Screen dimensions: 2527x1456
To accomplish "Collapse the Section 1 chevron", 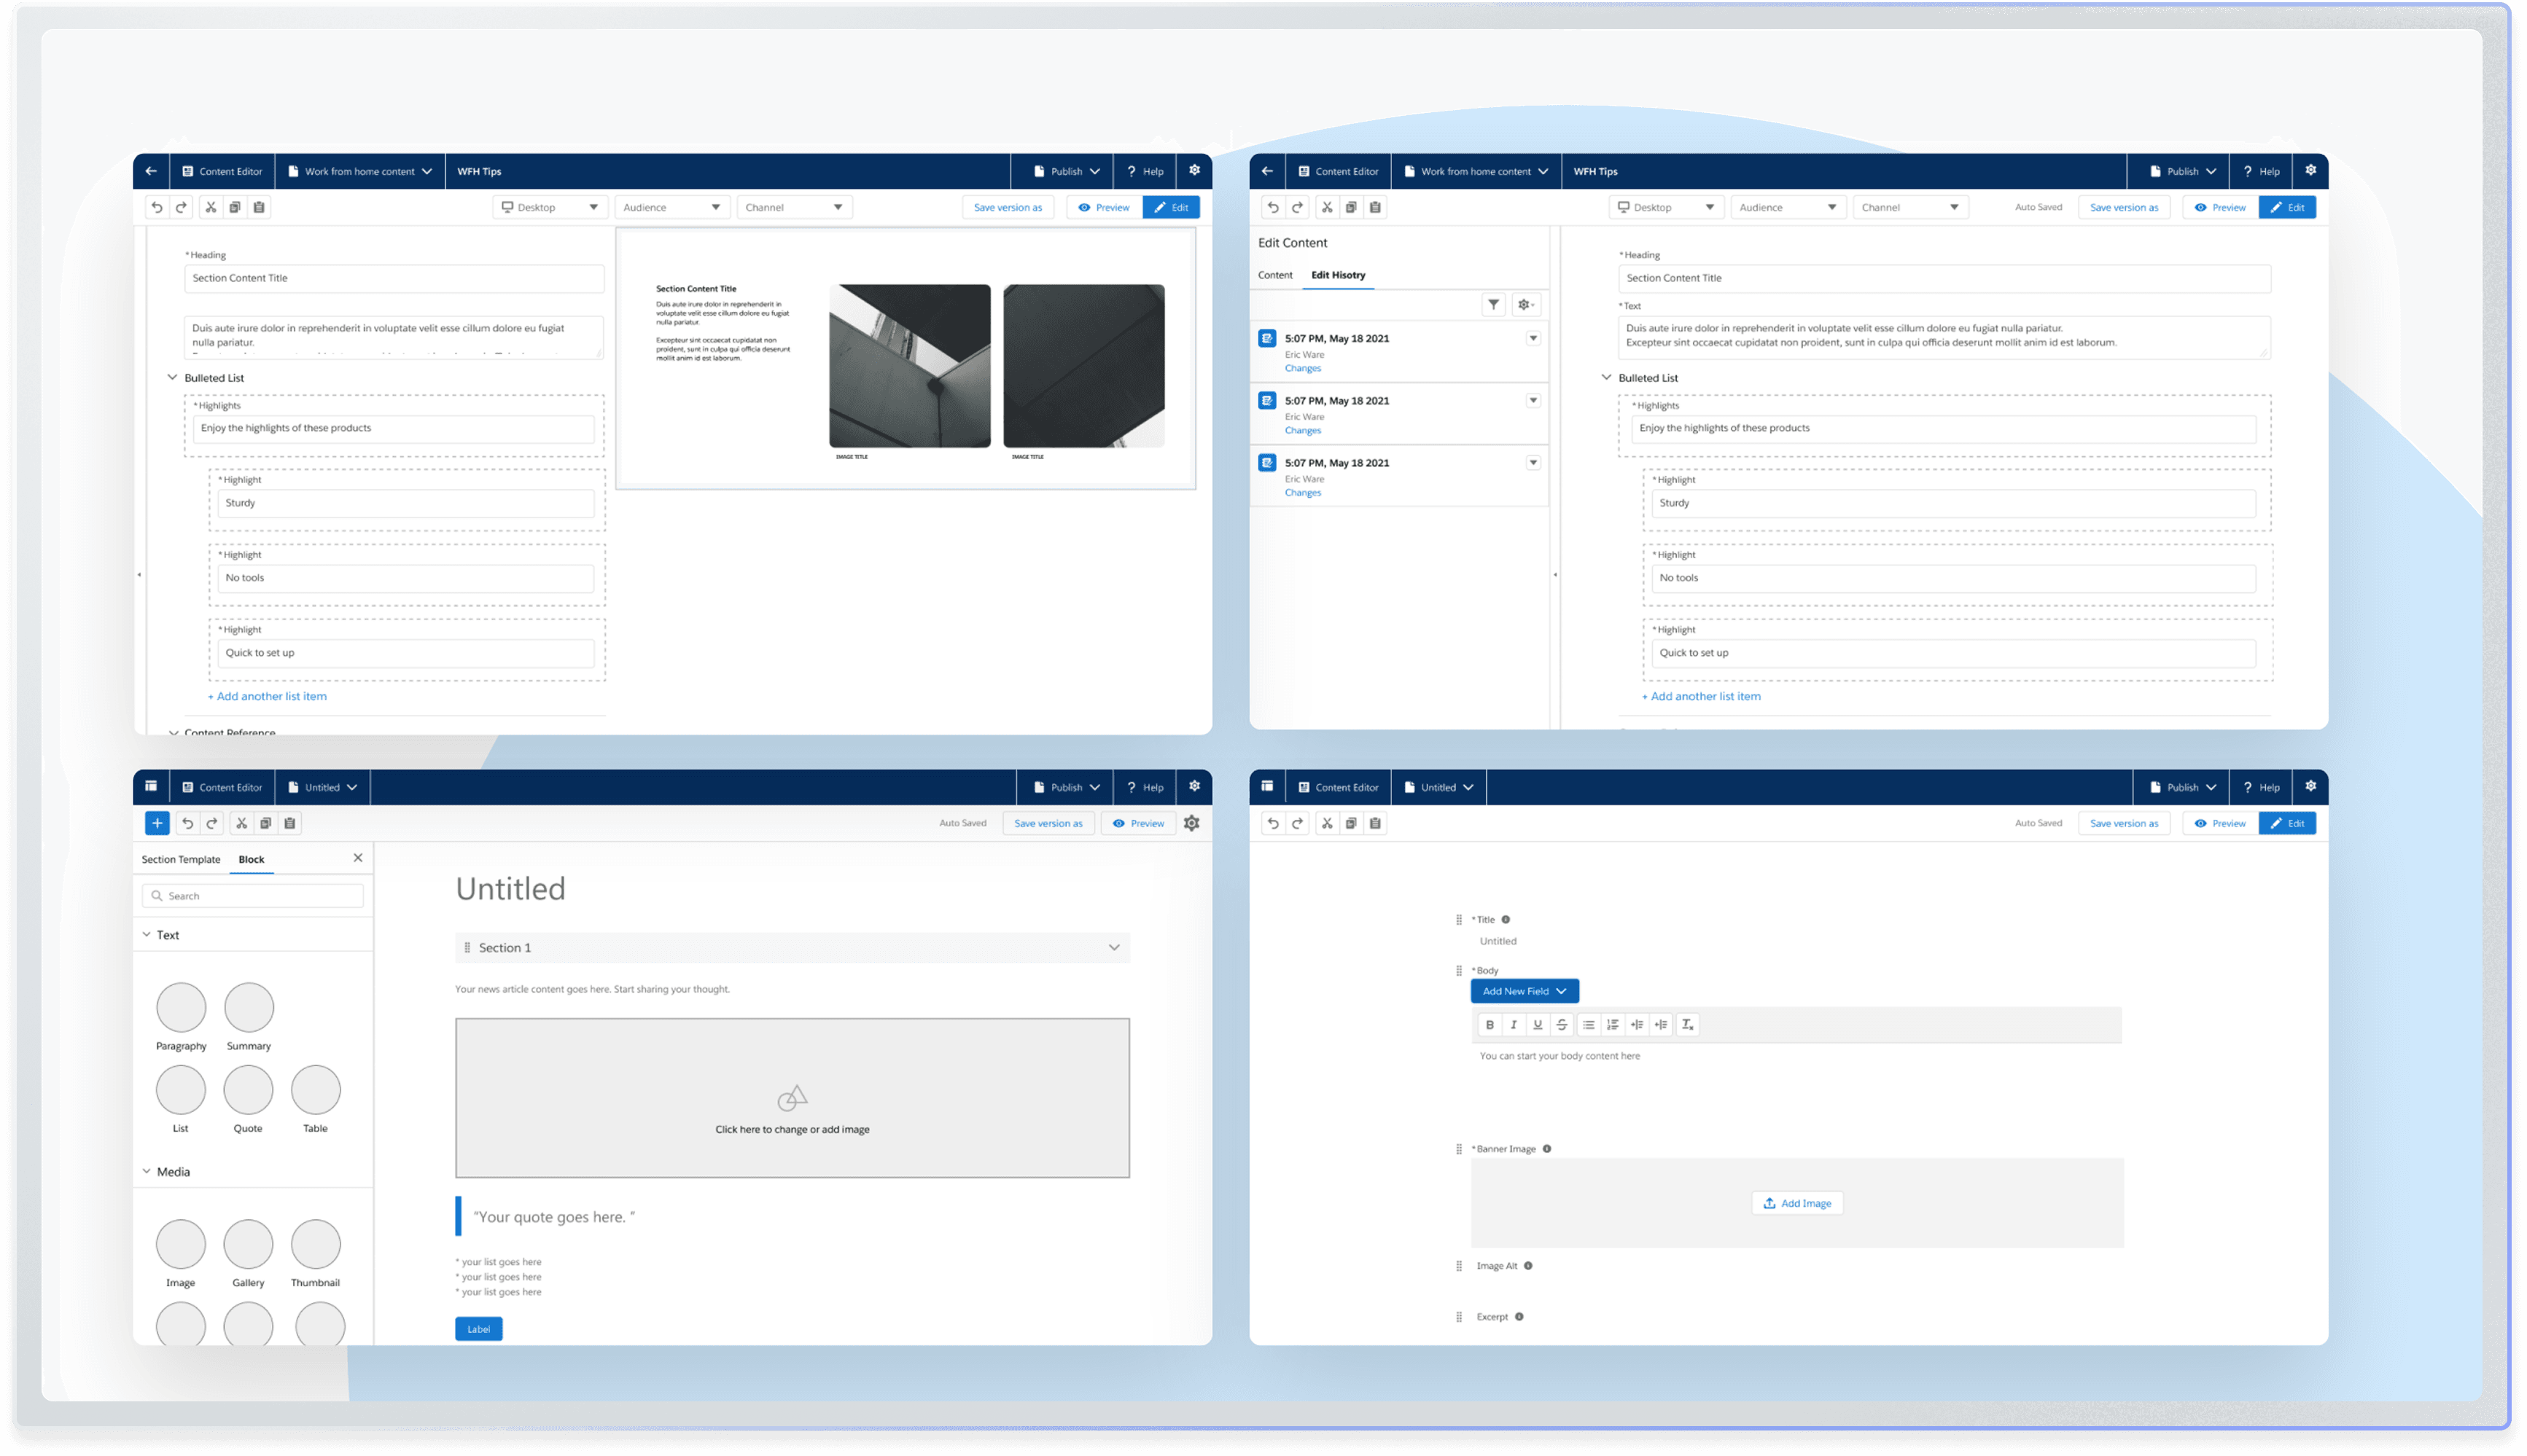I will tap(1113, 947).
